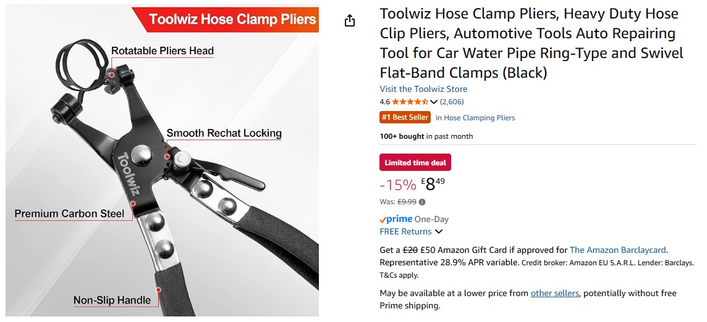Click the Toolwiz Hose Clamp Pliers product title

click(x=531, y=43)
